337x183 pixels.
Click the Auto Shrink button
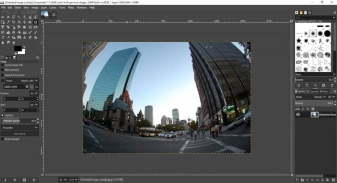(x=20, y=134)
